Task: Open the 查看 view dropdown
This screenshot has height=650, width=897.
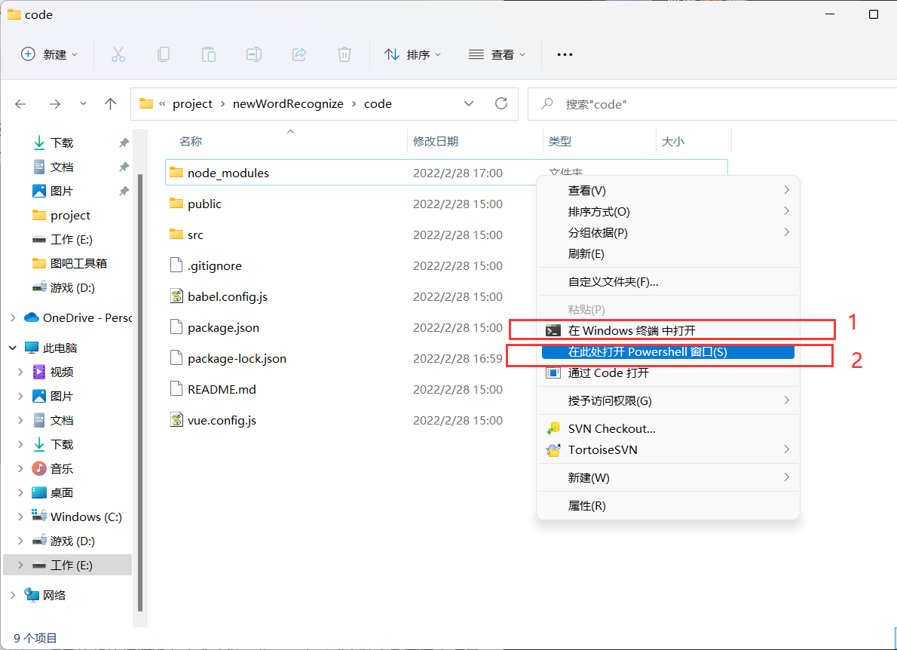Action: (x=497, y=54)
